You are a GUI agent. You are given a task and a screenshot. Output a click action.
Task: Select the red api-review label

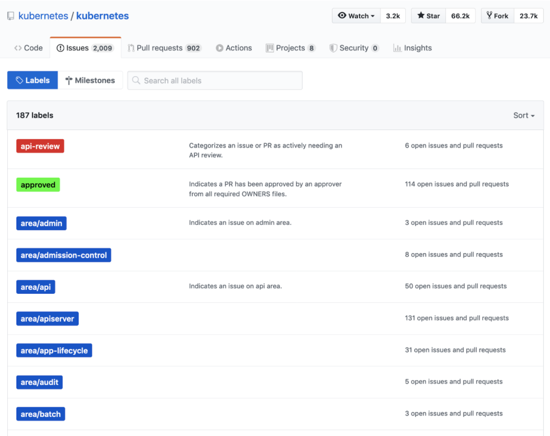pos(40,146)
